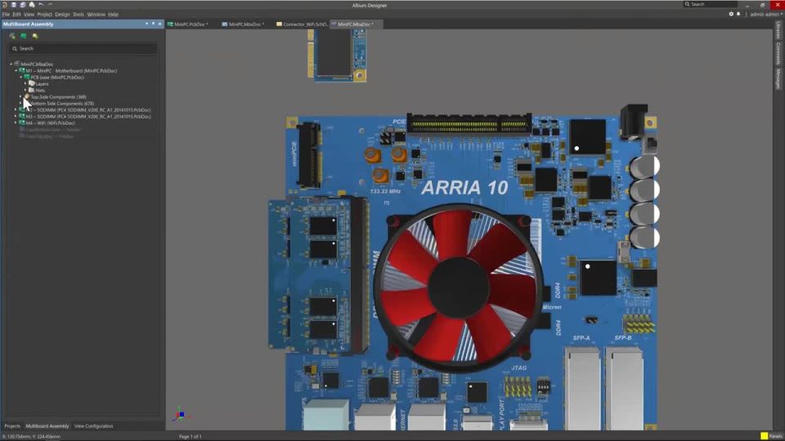Expand the M3 – SODIMM node
The width and height of the screenshot is (785, 441).
coord(16,117)
